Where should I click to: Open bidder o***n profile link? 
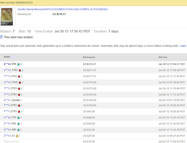tap(7, 70)
